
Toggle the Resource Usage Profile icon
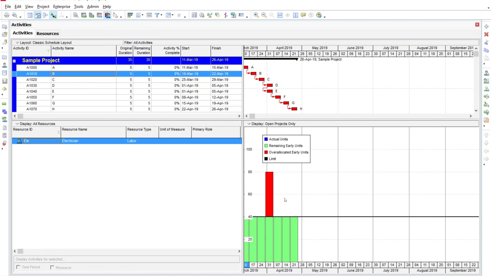(107, 15)
